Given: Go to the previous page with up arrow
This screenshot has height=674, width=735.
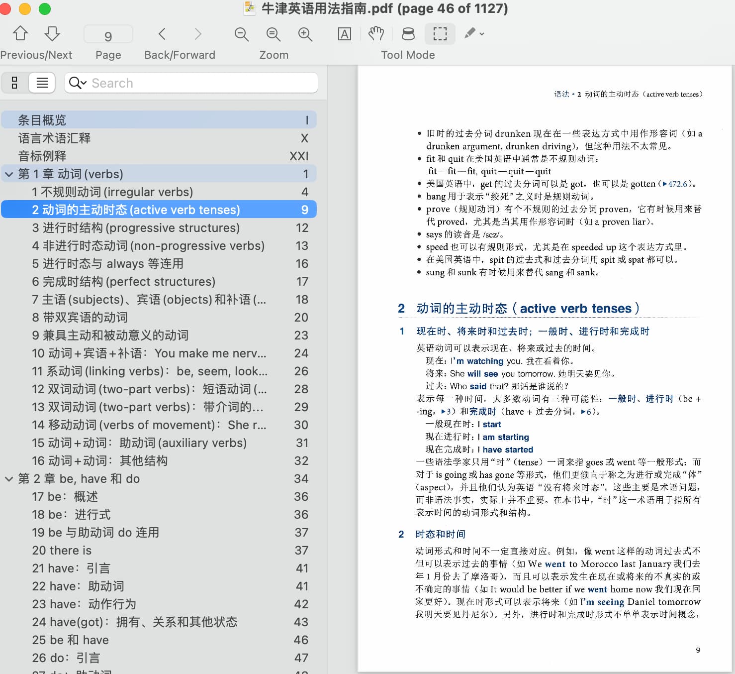Looking at the screenshot, I should 20,34.
